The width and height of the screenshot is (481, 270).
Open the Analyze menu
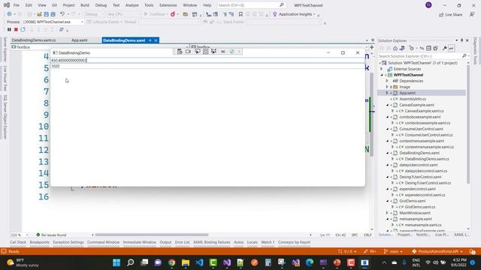(x=132, y=5)
